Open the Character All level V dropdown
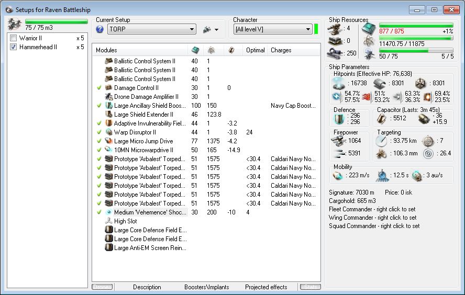 pyautogui.click(x=272, y=29)
